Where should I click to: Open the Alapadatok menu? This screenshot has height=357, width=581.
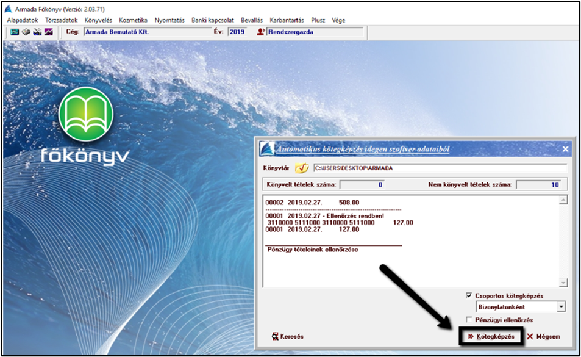click(22, 20)
